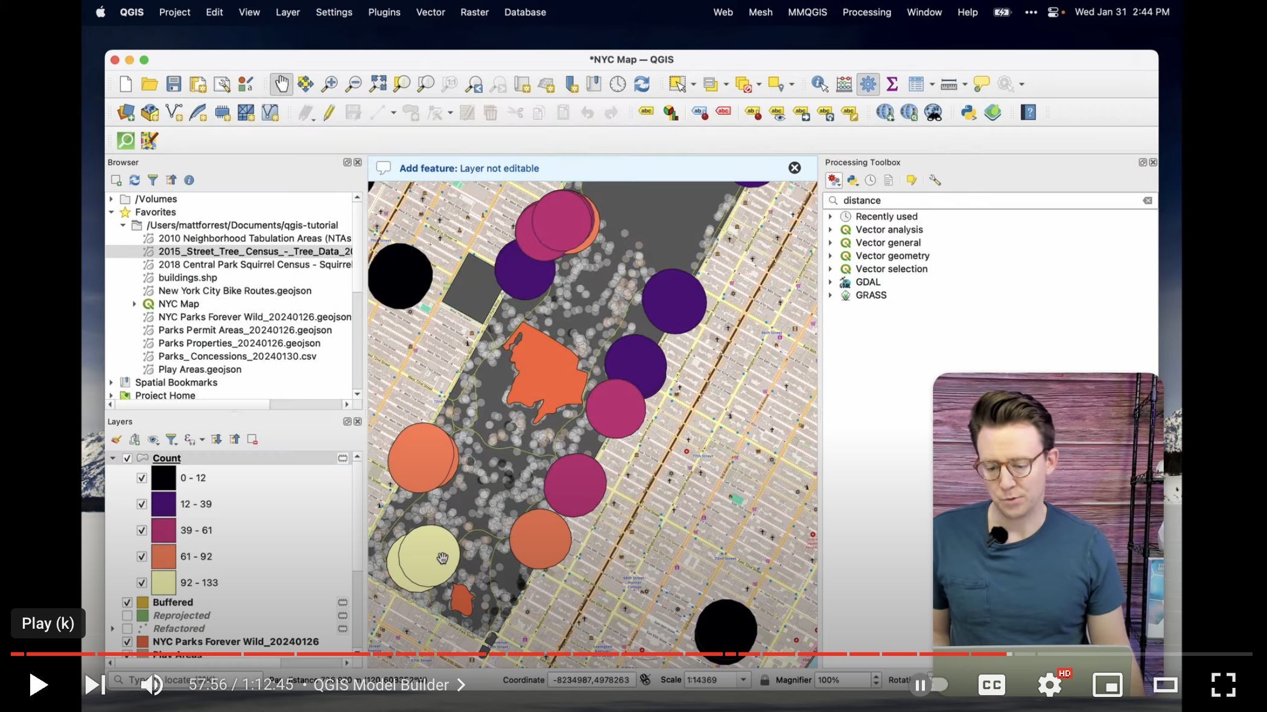
Task: Expand Recently used algorithms
Action: click(830, 216)
